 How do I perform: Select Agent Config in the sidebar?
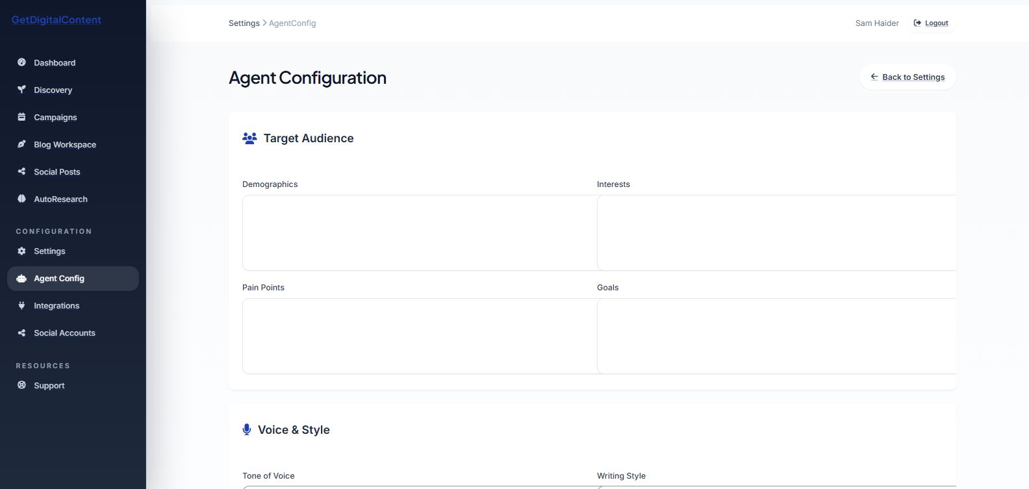73,278
